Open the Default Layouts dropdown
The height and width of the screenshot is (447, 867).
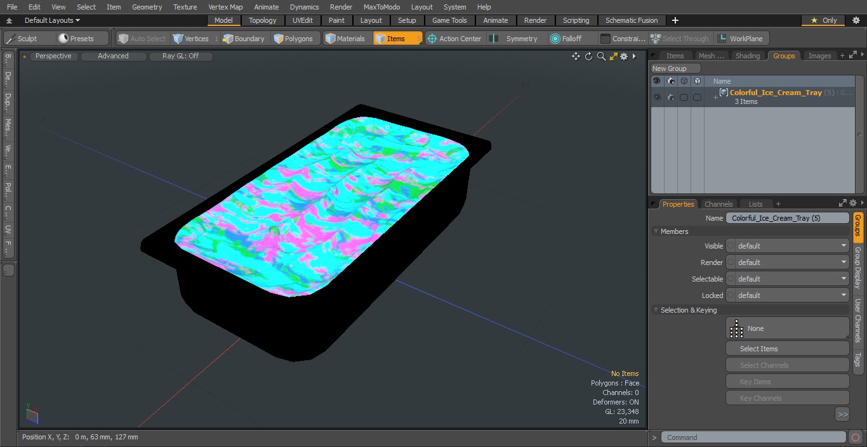click(x=52, y=20)
